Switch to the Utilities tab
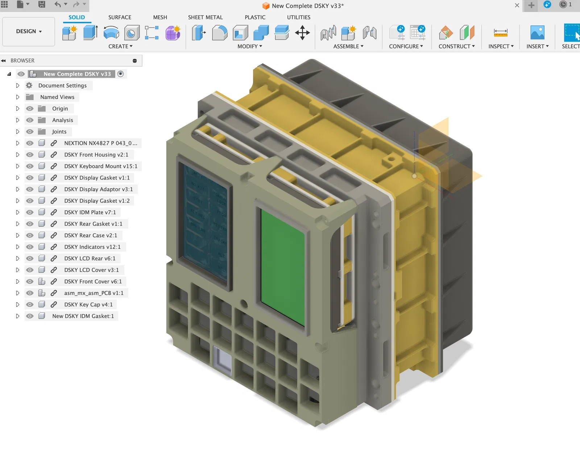580x464 pixels. pyautogui.click(x=299, y=17)
